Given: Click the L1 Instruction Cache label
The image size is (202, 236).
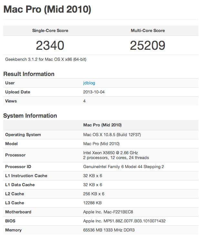Looking at the screenshot, I should 26,176.
